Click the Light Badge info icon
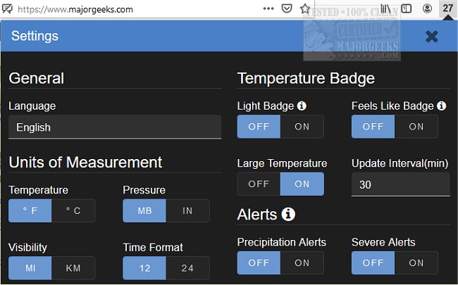Viewport: 458px width, 285px height. [302, 106]
